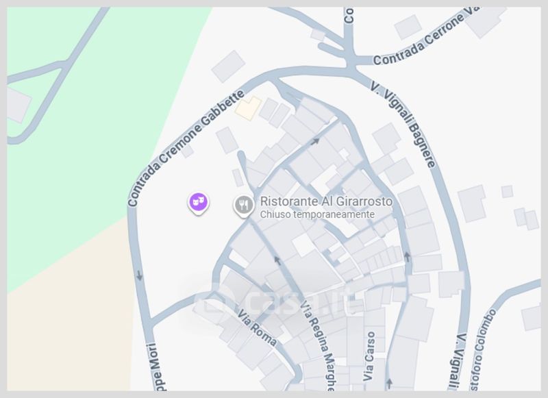Select the Contrada Cremone Gabbette street label
This screenshot has height=398, width=548.
coord(186,148)
